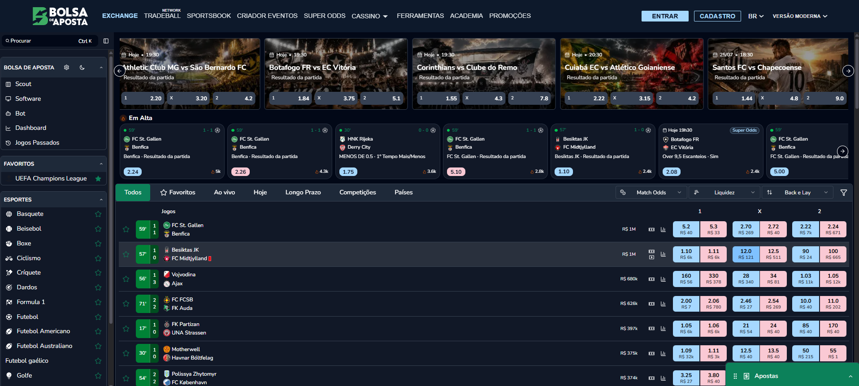Switch to the Todos tab

[133, 193]
